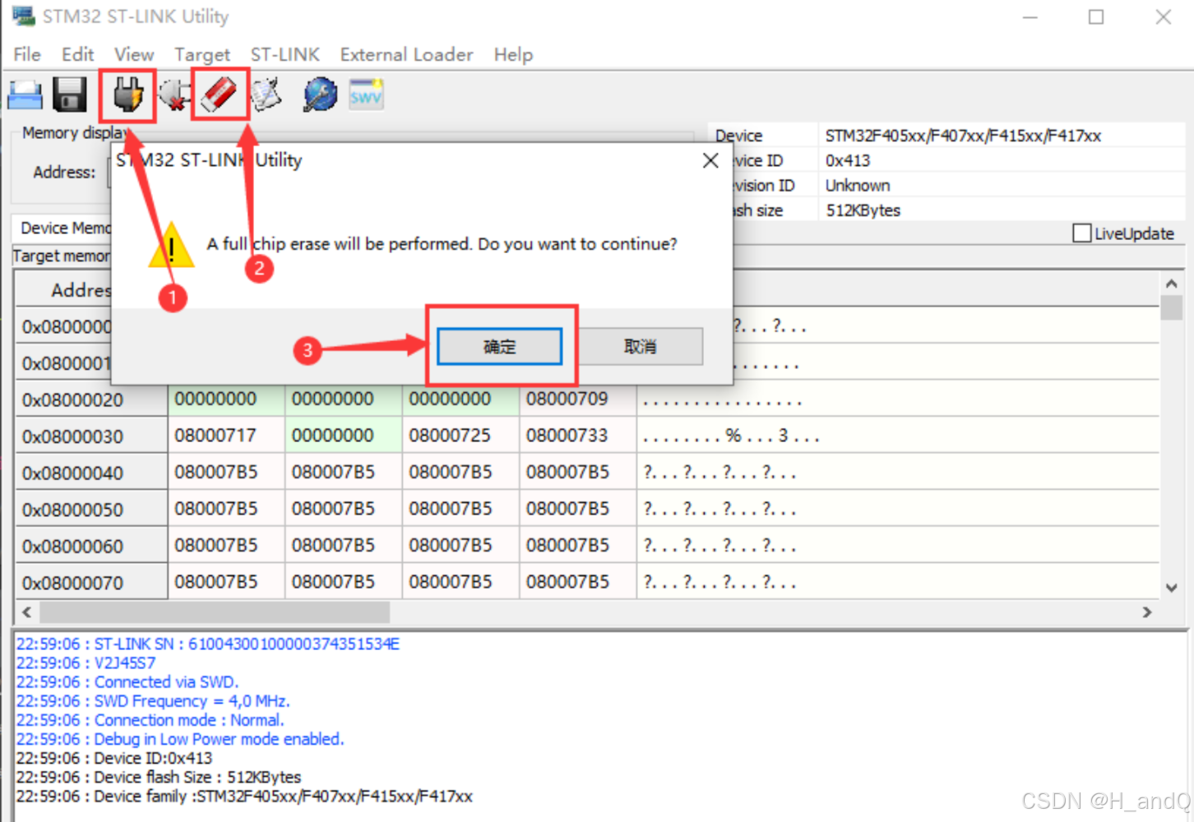Click the globe update icon in toolbar

pyautogui.click(x=320, y=95)
